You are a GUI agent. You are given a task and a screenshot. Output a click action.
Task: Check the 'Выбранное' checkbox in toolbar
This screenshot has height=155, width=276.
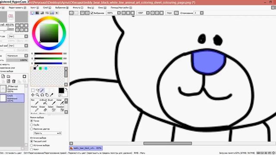pos(92,13)
